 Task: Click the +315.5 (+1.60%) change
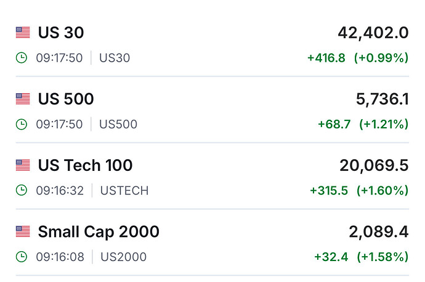point(359,191)
